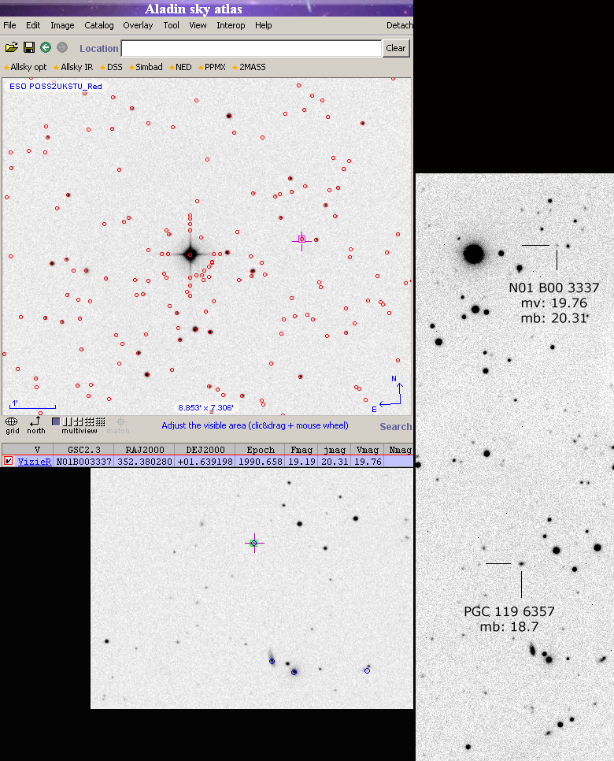Load the Simbad bookmark
Screen dimensions: 614x761
click(146, 68)
